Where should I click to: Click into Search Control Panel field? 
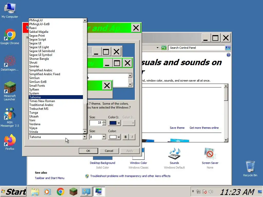(196, 48)
